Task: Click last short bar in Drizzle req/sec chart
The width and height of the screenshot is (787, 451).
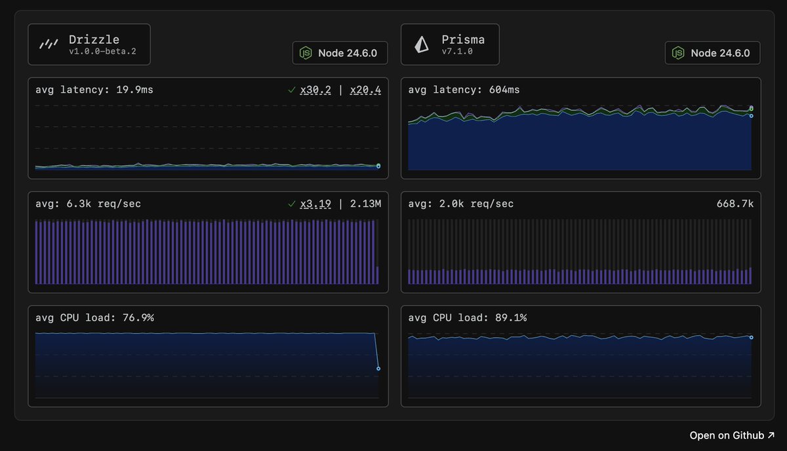Action: tap(378, 275)
